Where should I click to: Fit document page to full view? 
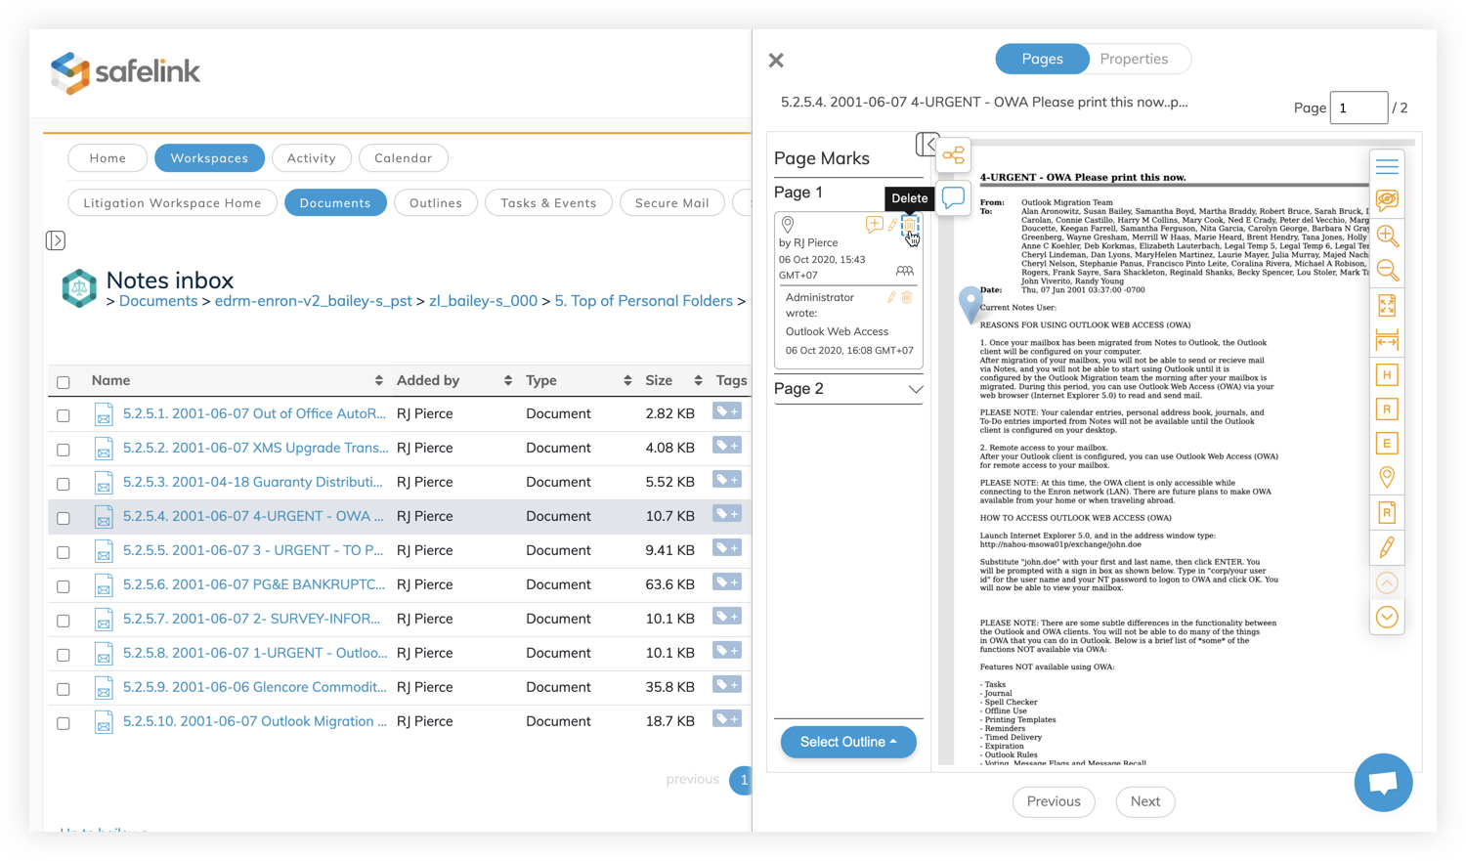[1387, 306]
